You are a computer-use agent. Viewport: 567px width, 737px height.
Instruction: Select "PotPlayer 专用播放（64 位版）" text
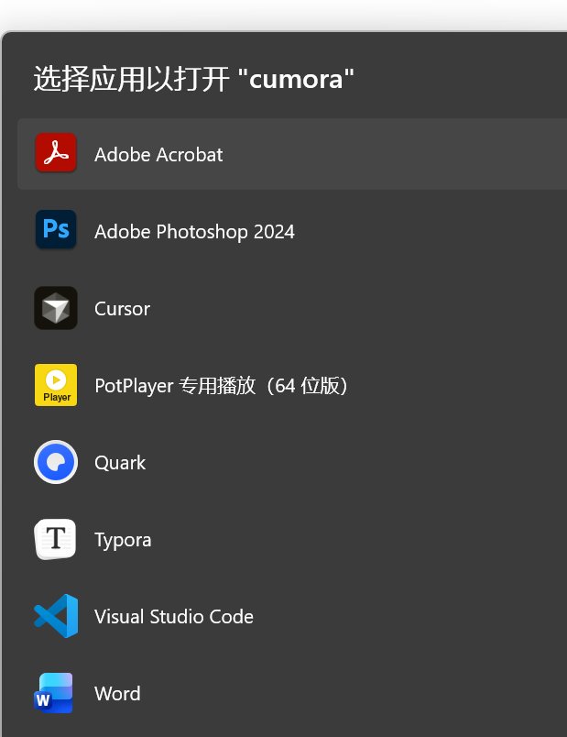(x=222, y=386)
